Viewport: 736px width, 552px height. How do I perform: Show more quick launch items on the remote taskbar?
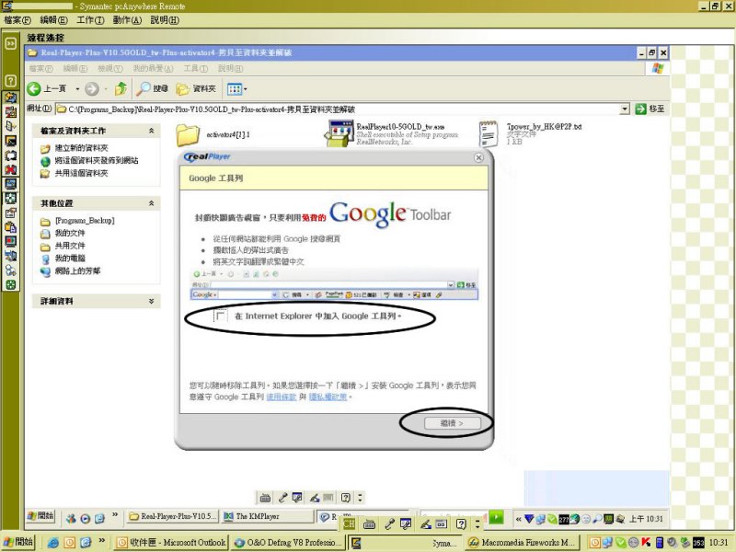(x=114, y=515)
